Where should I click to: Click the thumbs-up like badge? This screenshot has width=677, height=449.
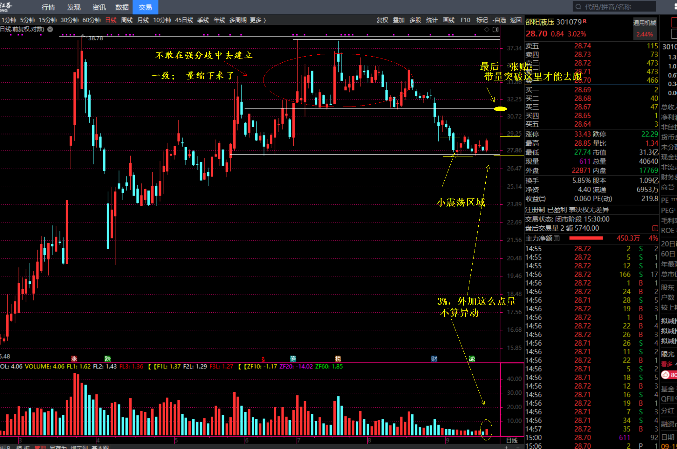(666, 375)
